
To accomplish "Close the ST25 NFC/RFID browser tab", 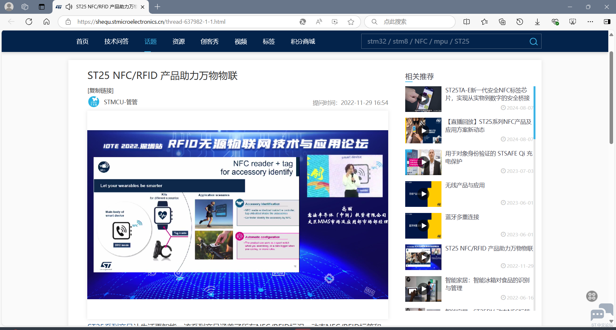I will (142, 7).
